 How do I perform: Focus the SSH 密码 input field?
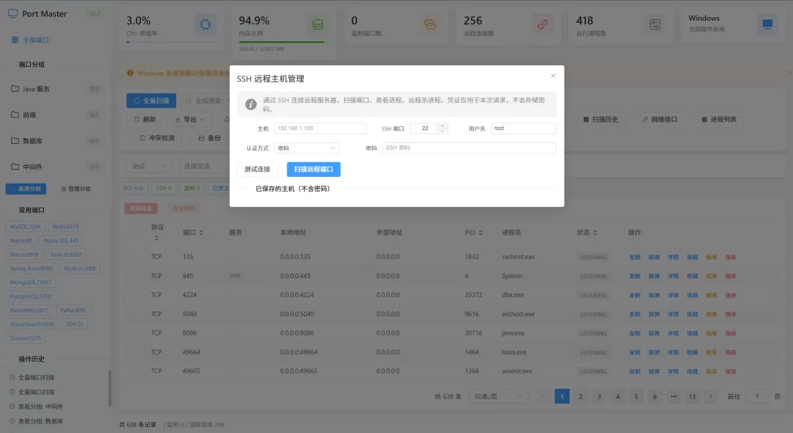(469, 148)
